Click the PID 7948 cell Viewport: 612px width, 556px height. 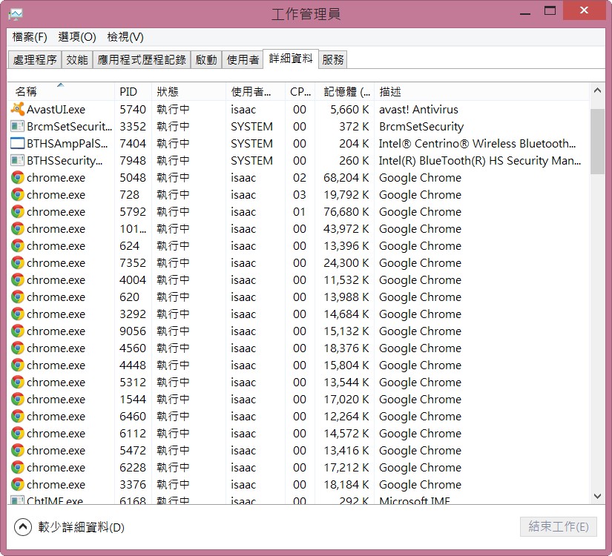click(x=133, y=160)
